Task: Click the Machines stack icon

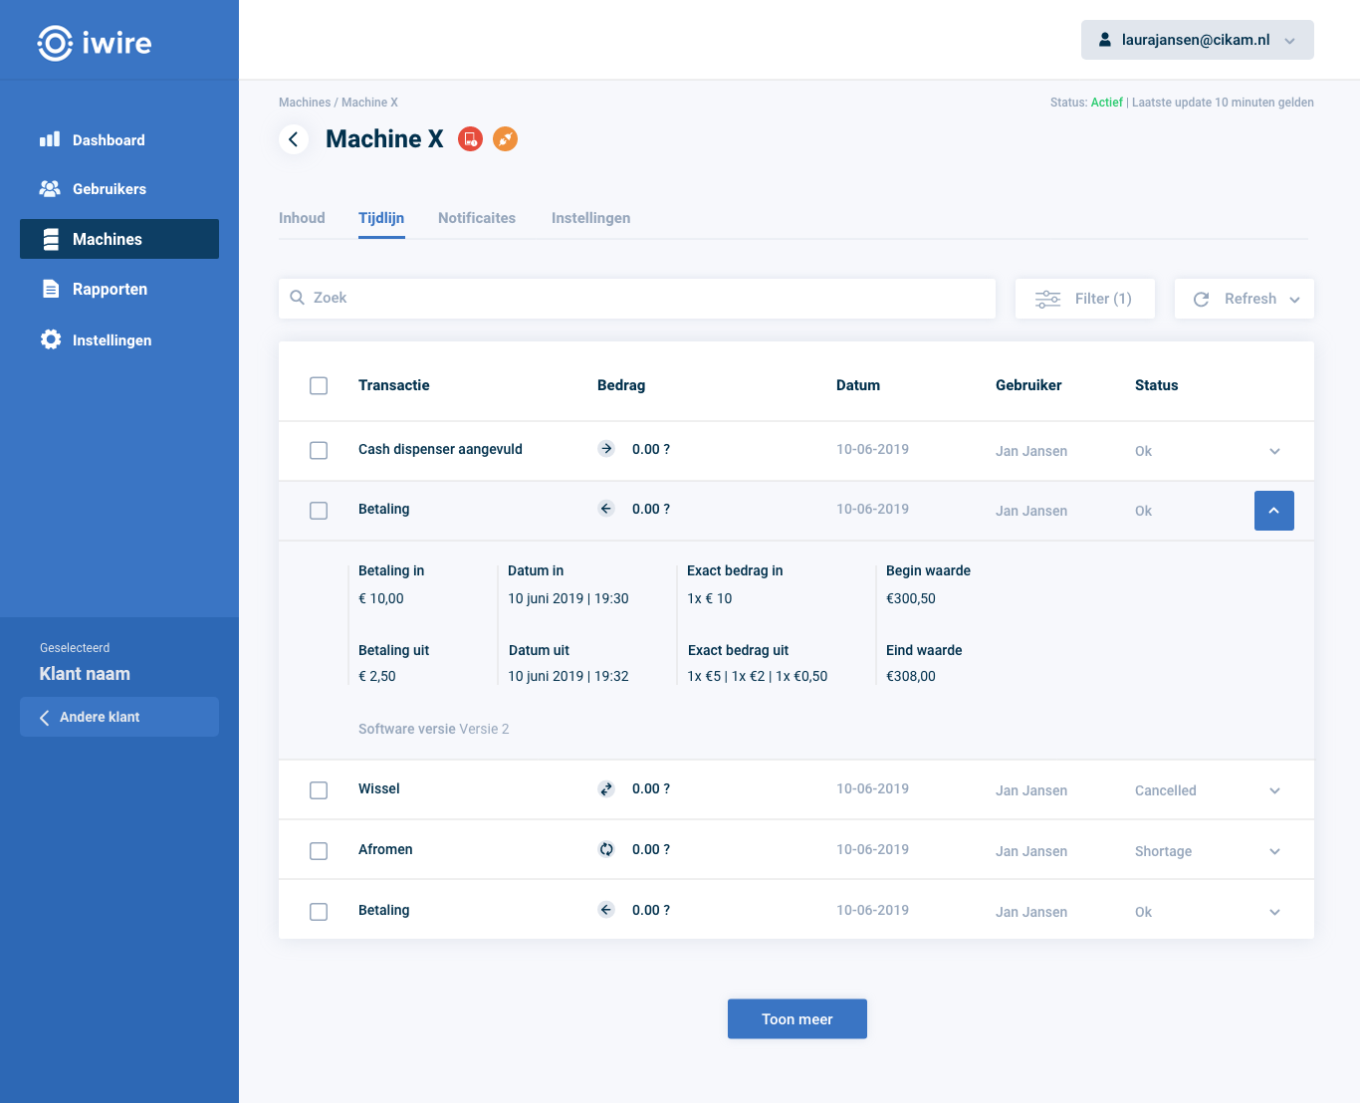Action: (x=51, y=239)
